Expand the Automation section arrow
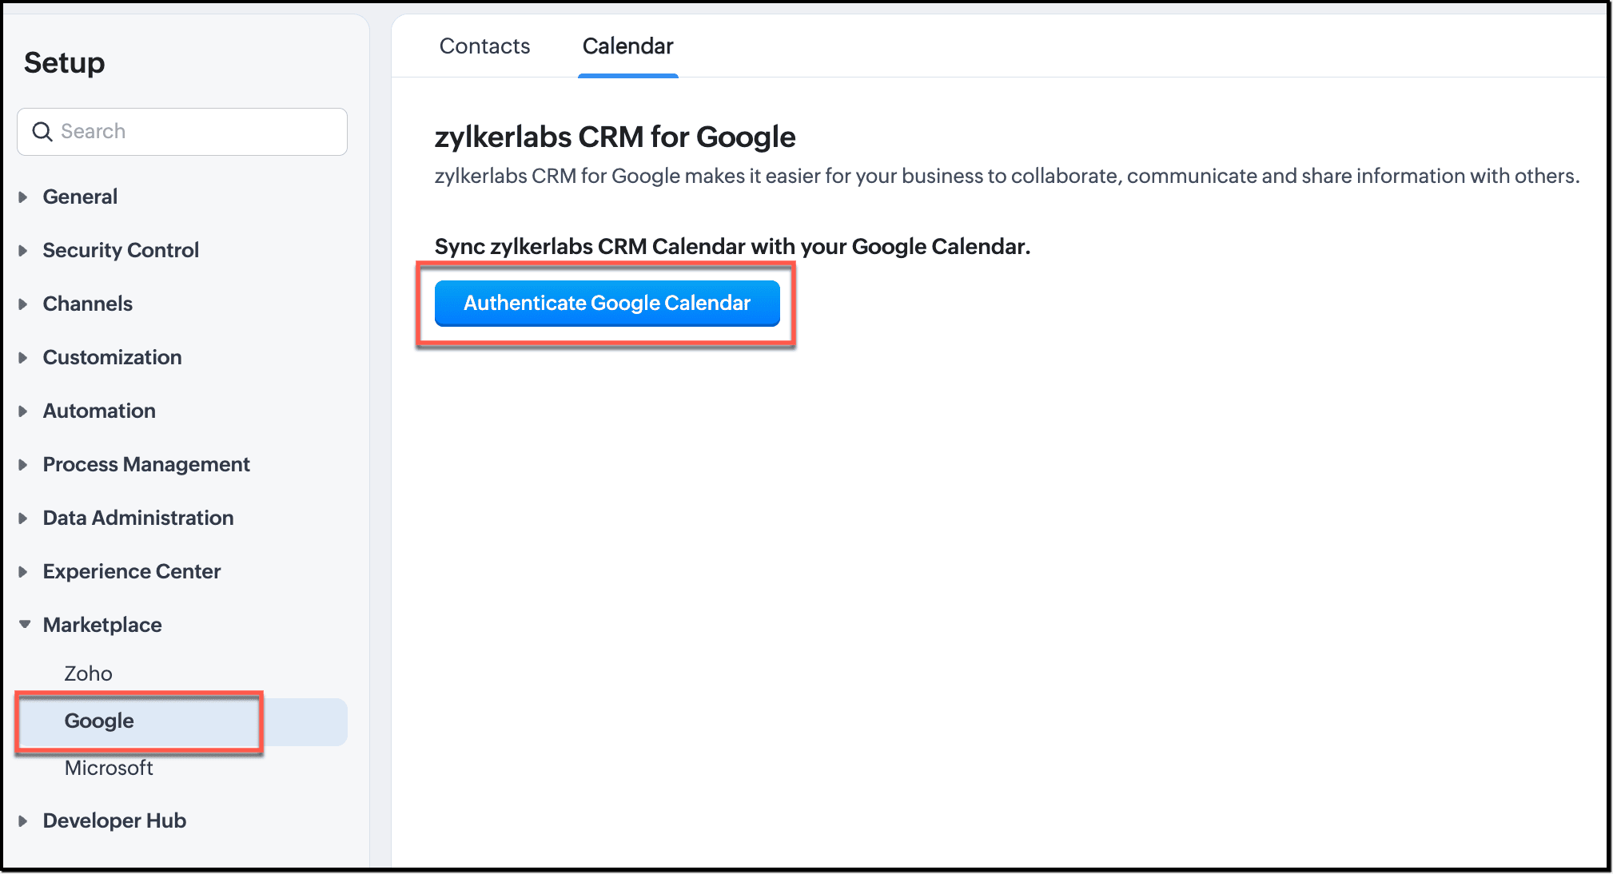1613x874 pixels. click(x=23, y=411)
